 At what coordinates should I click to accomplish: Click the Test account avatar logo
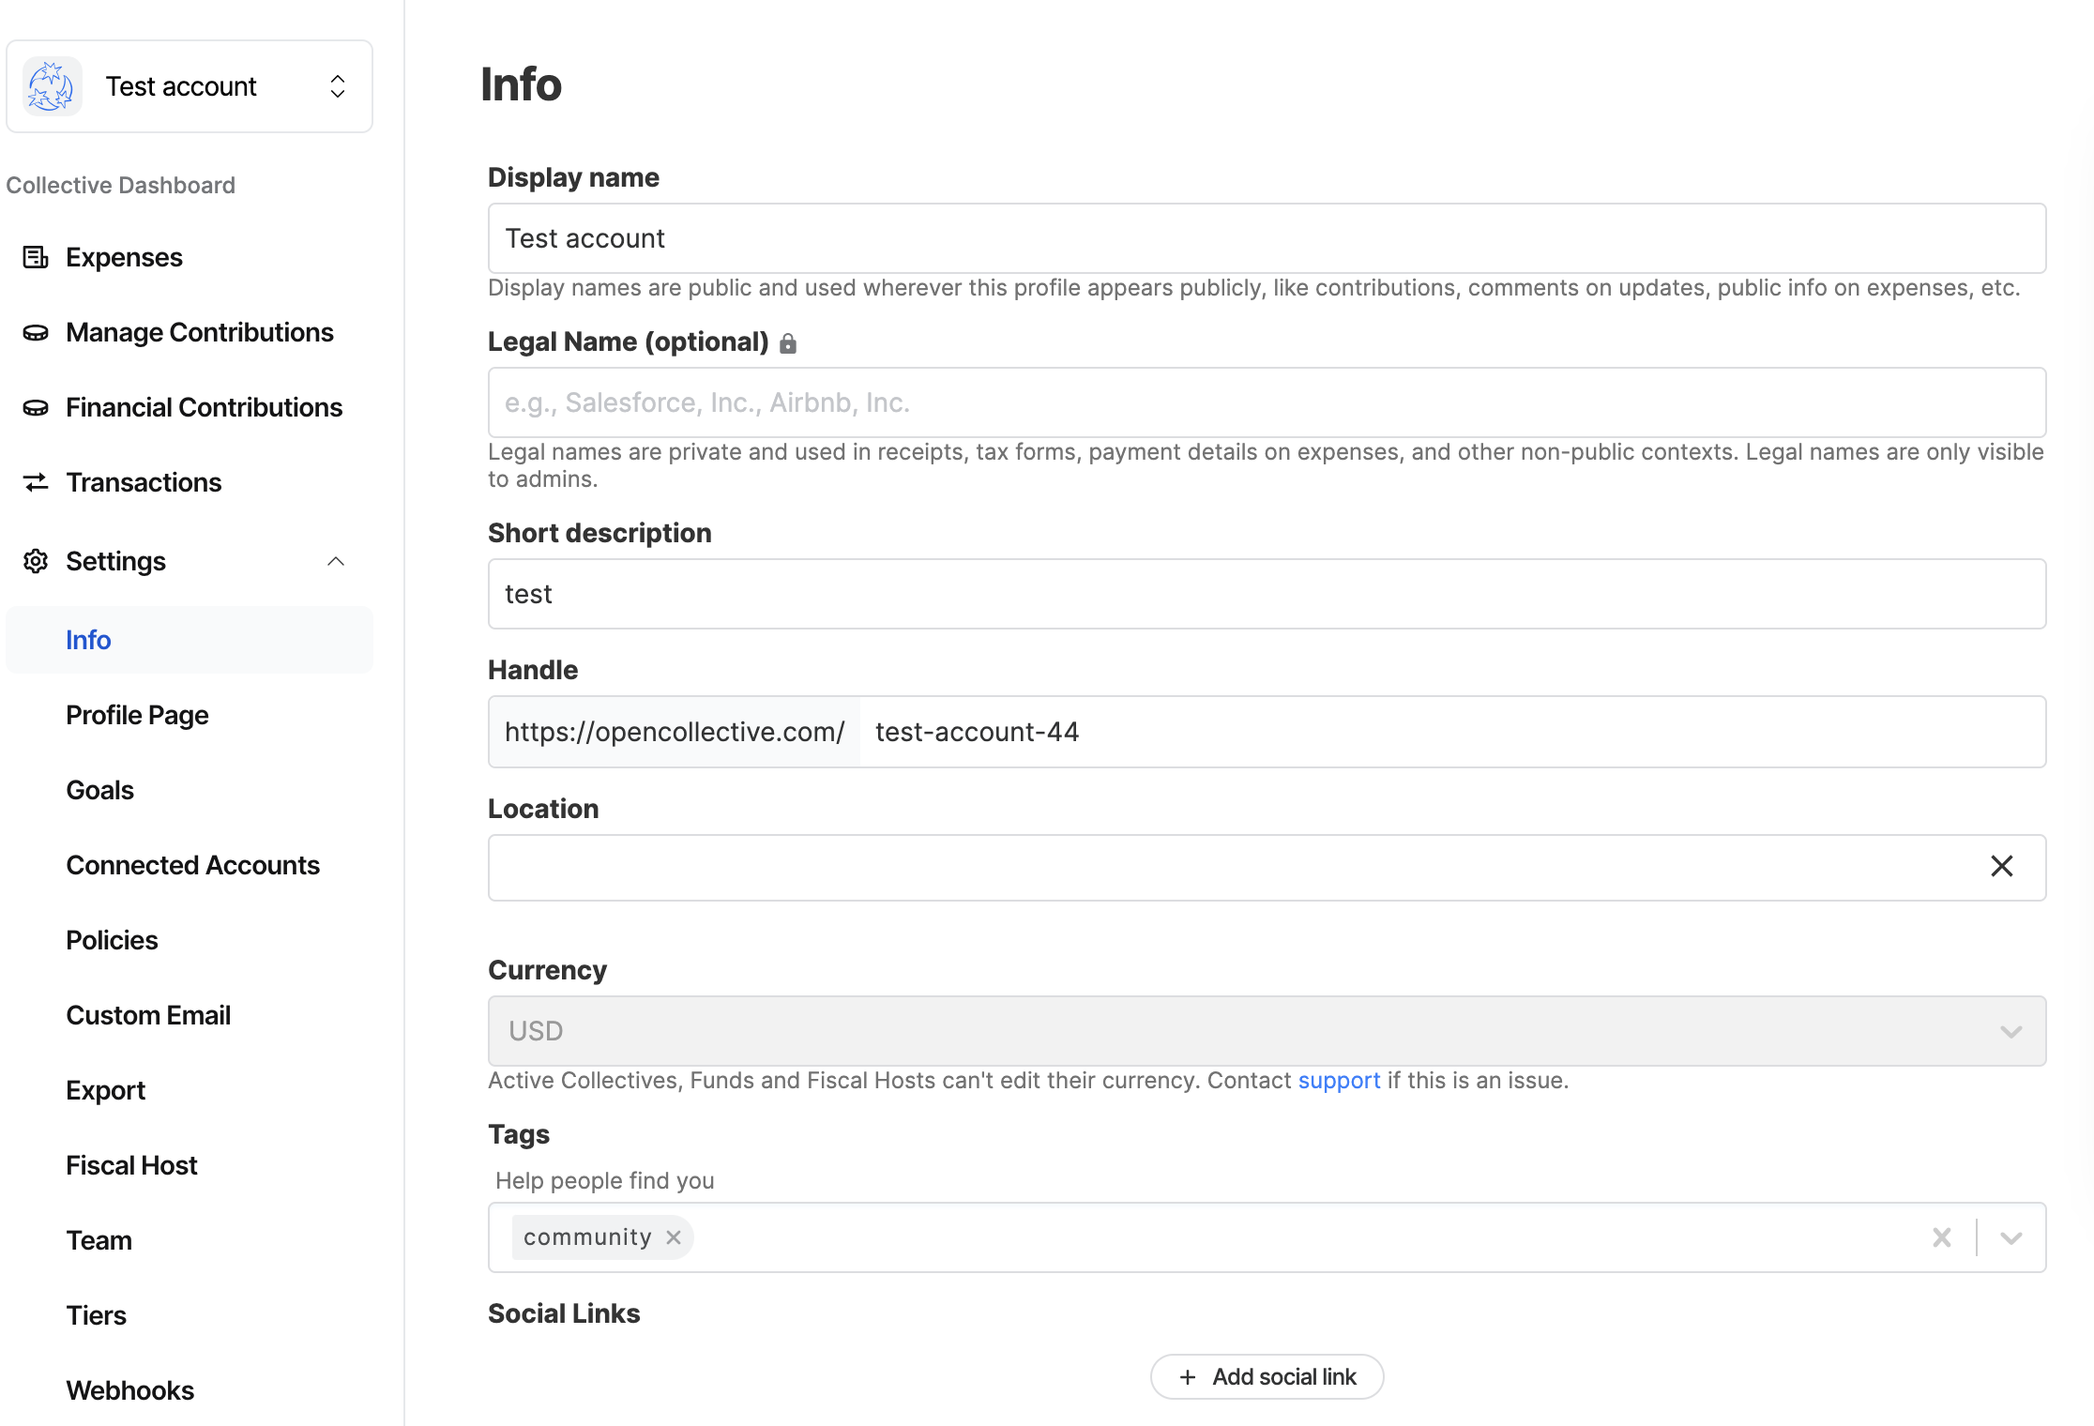[x=53, y=86]
